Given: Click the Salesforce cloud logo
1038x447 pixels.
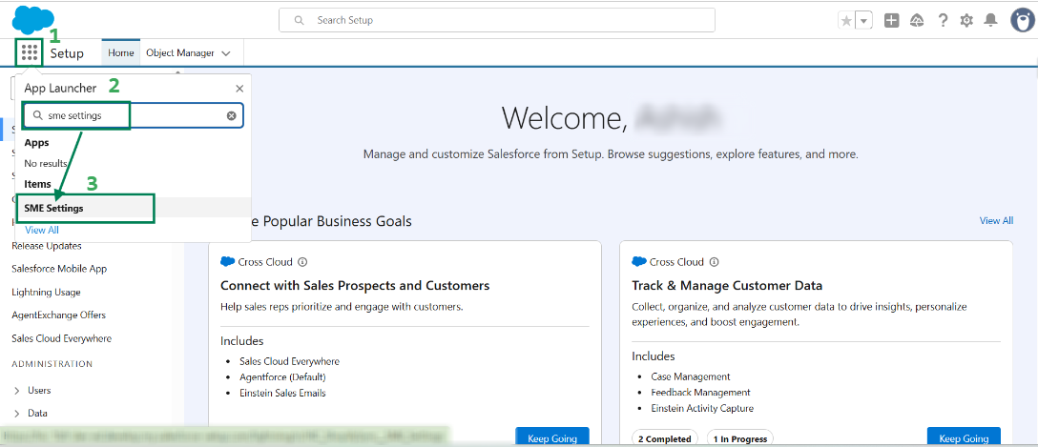Looking at the screenshot, I should [33, 19].
